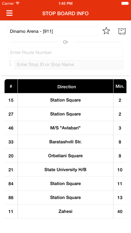Screen dimensions: 131x233
Task: Select route 20 Orbeliani Square row
Action: [65, 156]
